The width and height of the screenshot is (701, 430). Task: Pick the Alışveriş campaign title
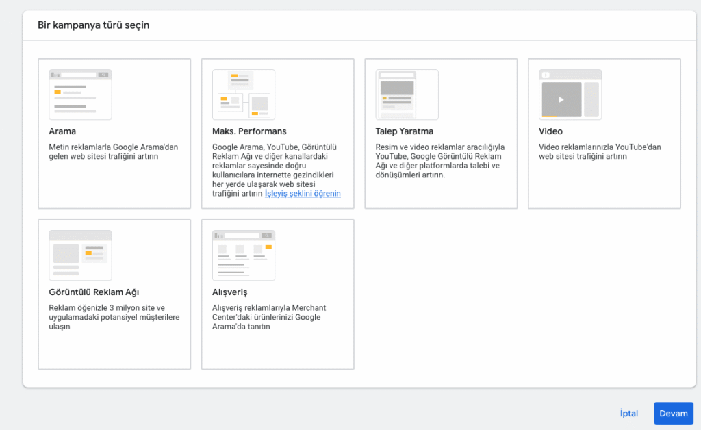click(229, 292)
